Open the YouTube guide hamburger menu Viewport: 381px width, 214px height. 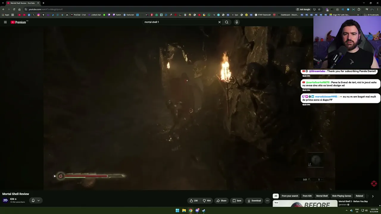point(5,22)
